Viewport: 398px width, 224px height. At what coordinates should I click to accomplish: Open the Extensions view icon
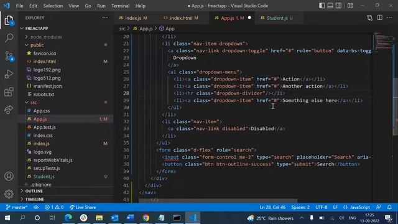9,92
